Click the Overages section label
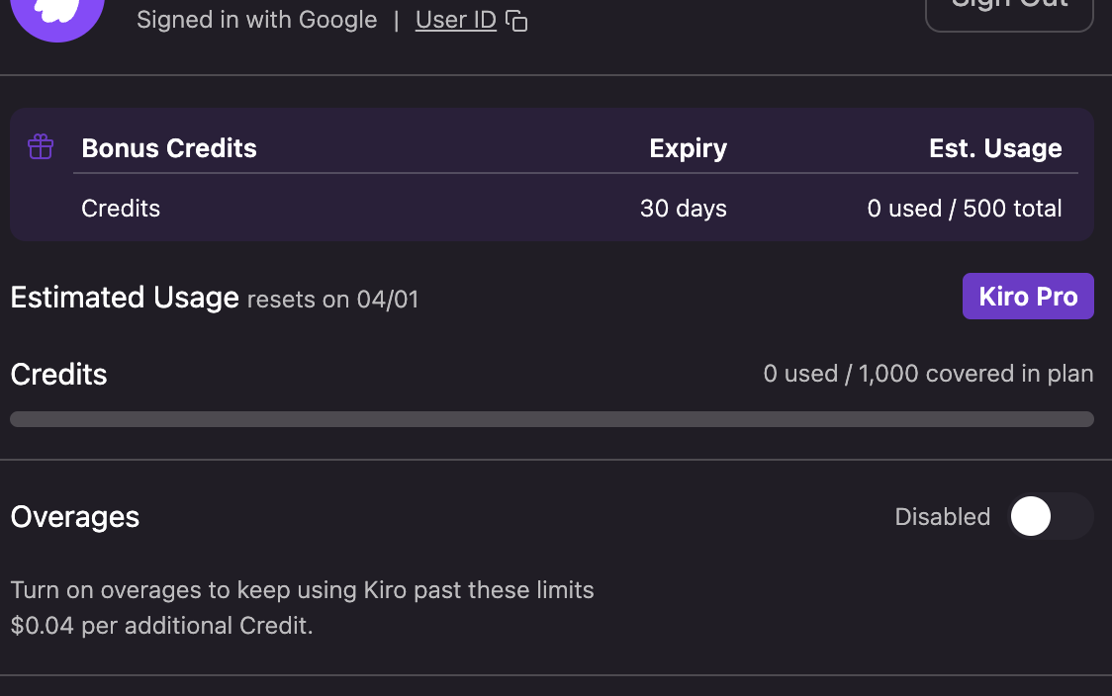This screenshot has height=696, width=1112. tap(75, 517)
